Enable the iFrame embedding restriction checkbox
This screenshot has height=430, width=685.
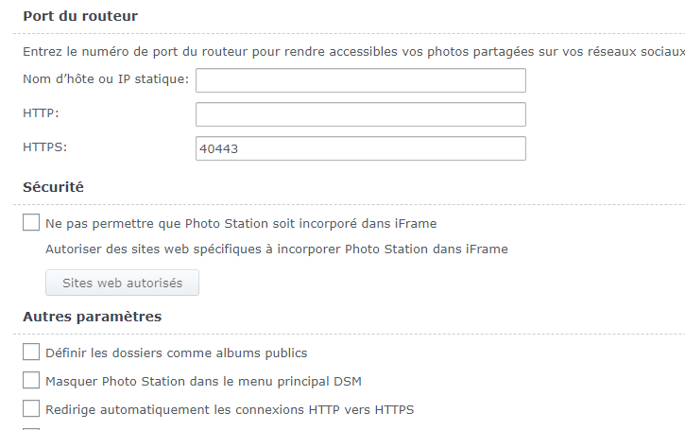click(31, 224)
